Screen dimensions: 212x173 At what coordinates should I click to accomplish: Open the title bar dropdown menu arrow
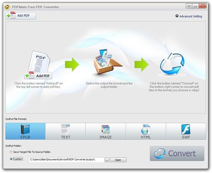[189, 6]
